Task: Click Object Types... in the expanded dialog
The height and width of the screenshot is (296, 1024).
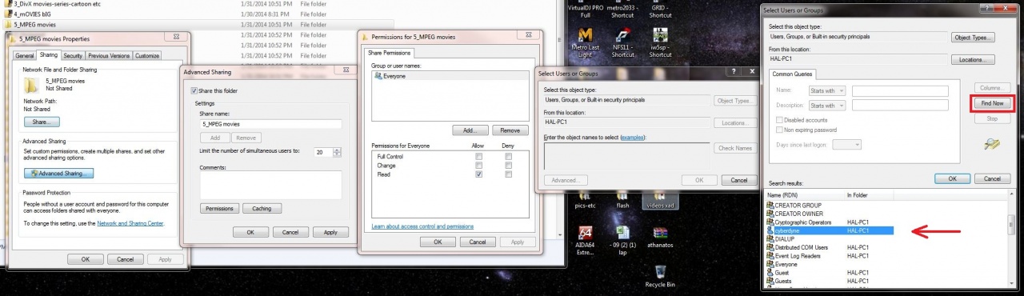Action: tap(973, 38)
